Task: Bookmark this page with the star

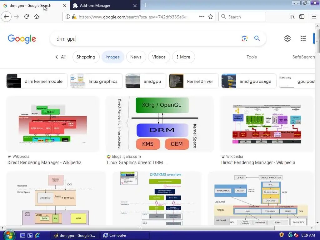Action: point(211,17)
